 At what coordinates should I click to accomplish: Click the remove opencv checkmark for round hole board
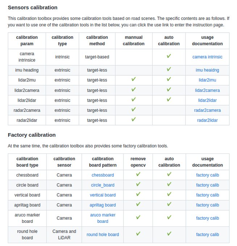(138, 234)
